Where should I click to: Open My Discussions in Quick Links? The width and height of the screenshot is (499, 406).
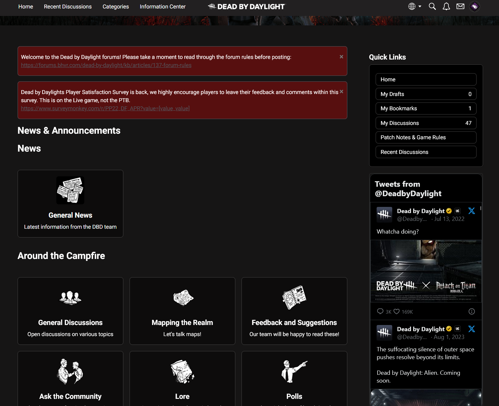pos(426,123)
